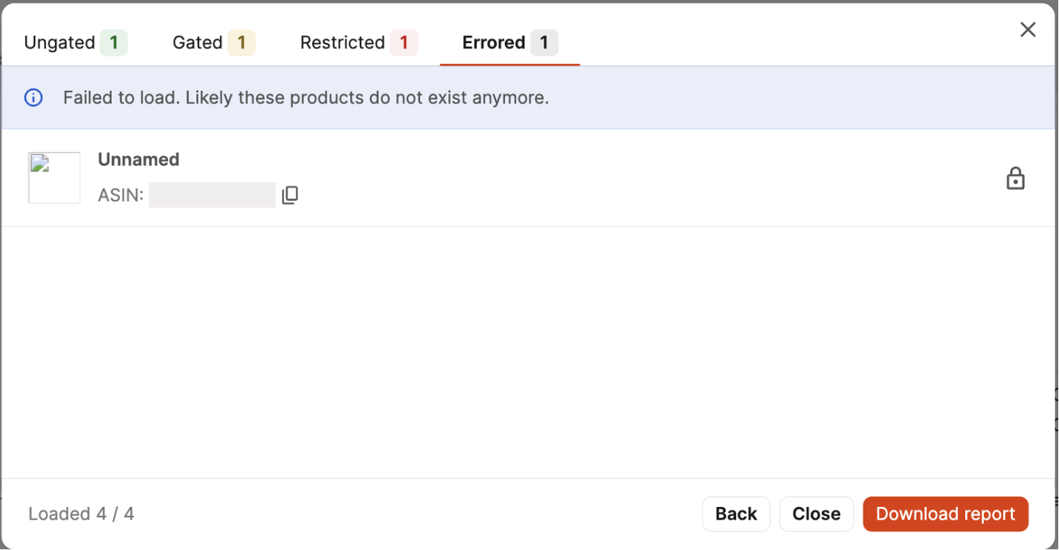Click the broken product thumbnail image
This screenshot has width=1059, height=550.
pyautogui.click(x=54, y=178)
